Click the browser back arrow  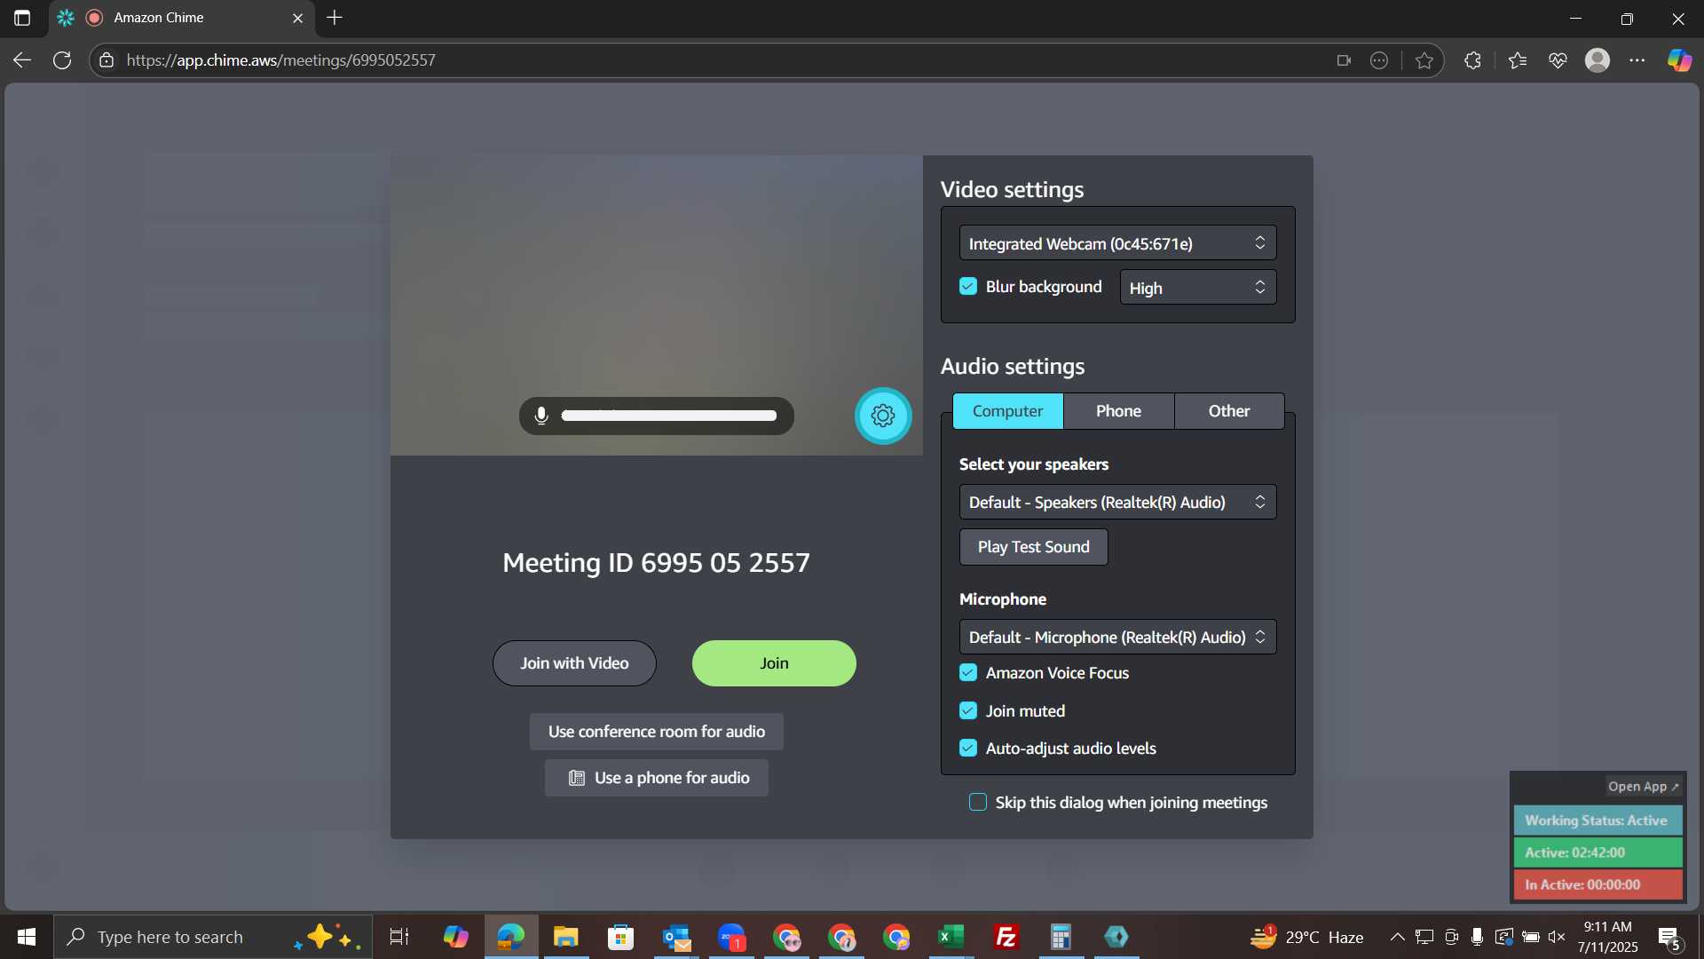pos(22,60)
